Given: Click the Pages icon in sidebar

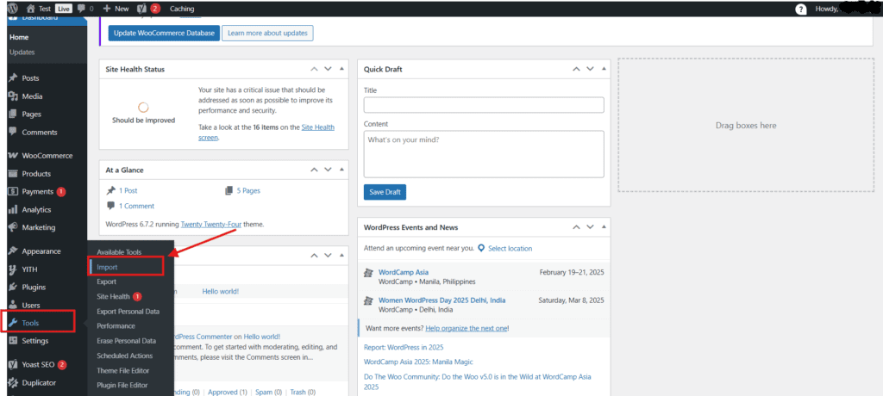Looking at the screenshot, I should [x=13, y=114].
